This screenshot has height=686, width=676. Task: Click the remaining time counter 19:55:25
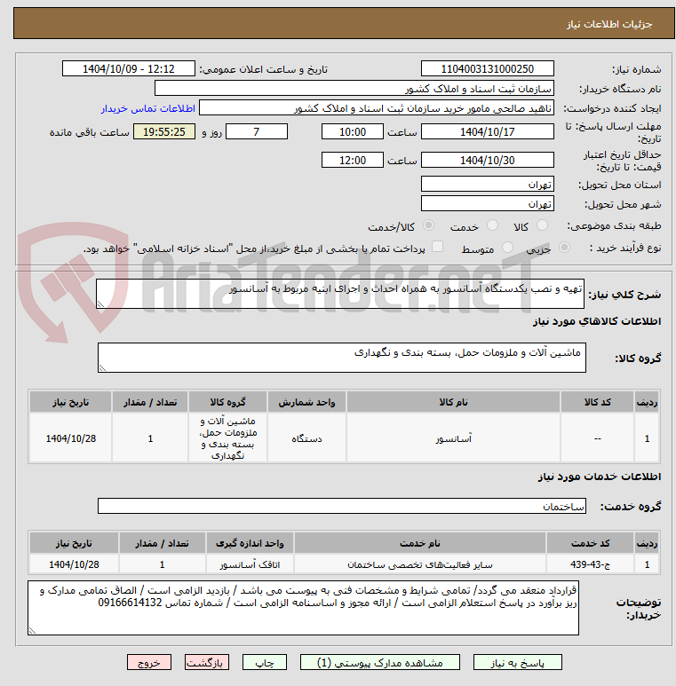click(164, 131)
